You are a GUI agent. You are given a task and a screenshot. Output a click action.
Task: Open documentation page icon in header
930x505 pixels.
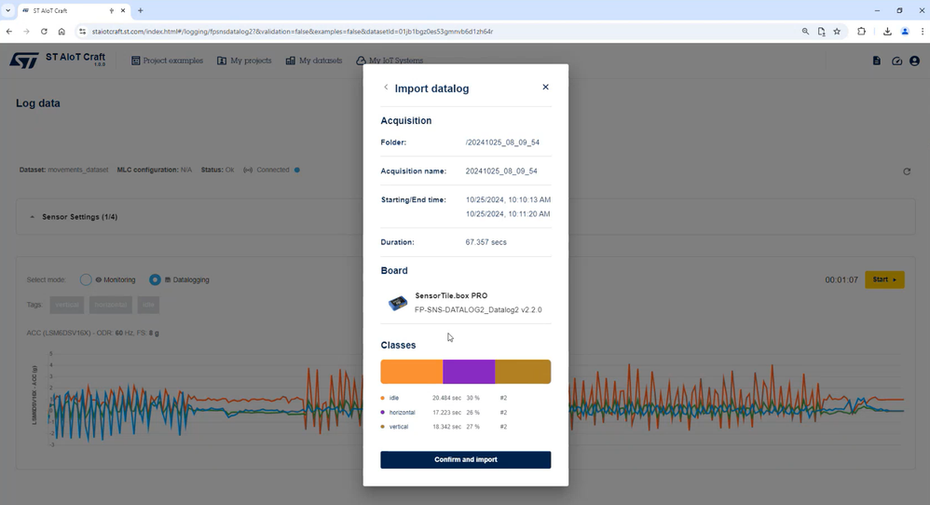pos(877,61)
